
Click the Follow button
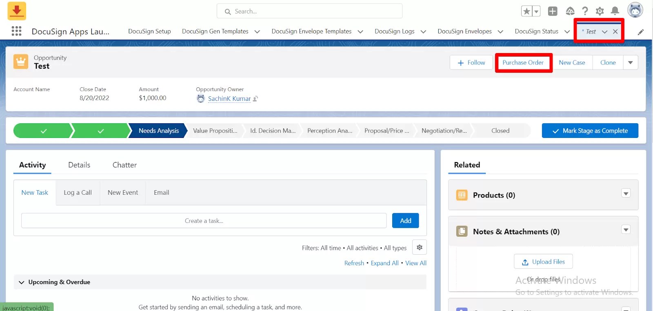point(471,62)
